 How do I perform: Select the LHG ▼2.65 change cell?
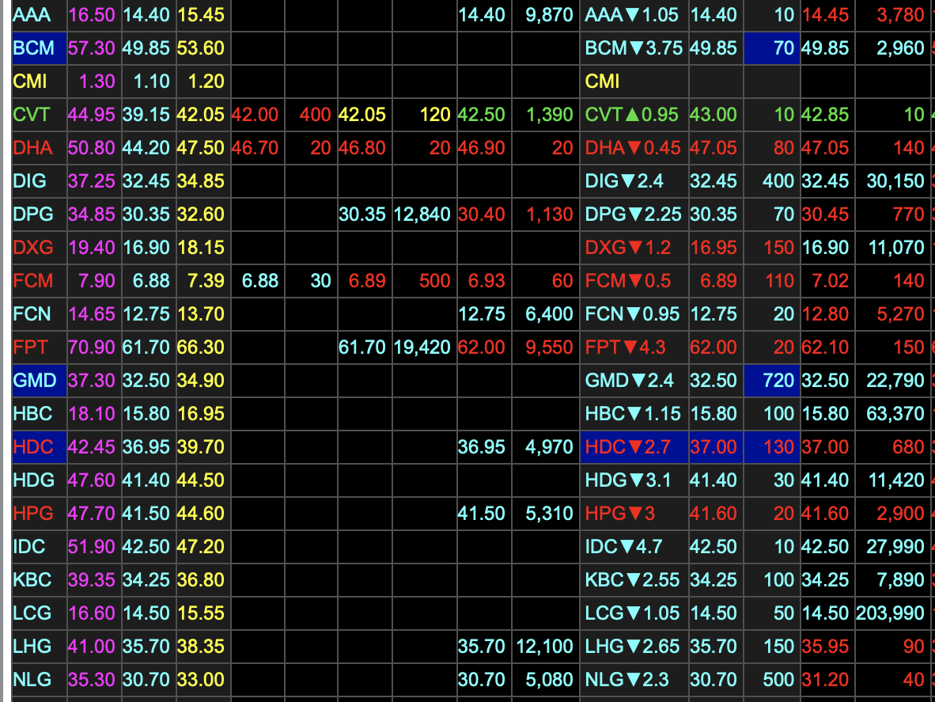pos(634,647)
